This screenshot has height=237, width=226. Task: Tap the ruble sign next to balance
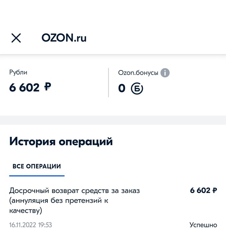[x=47, y=87]
